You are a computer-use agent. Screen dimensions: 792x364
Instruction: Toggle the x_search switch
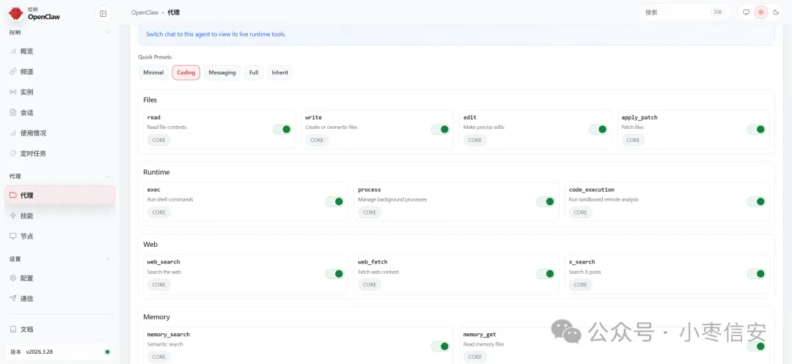(x=756, y=274)
